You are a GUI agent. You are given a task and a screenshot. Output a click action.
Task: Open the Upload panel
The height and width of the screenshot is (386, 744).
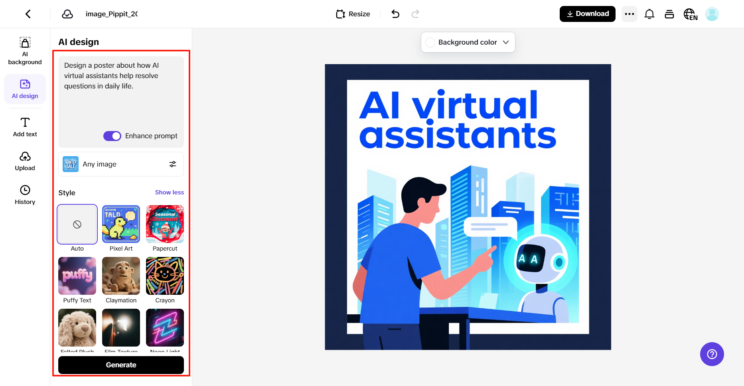click(25, 161)
